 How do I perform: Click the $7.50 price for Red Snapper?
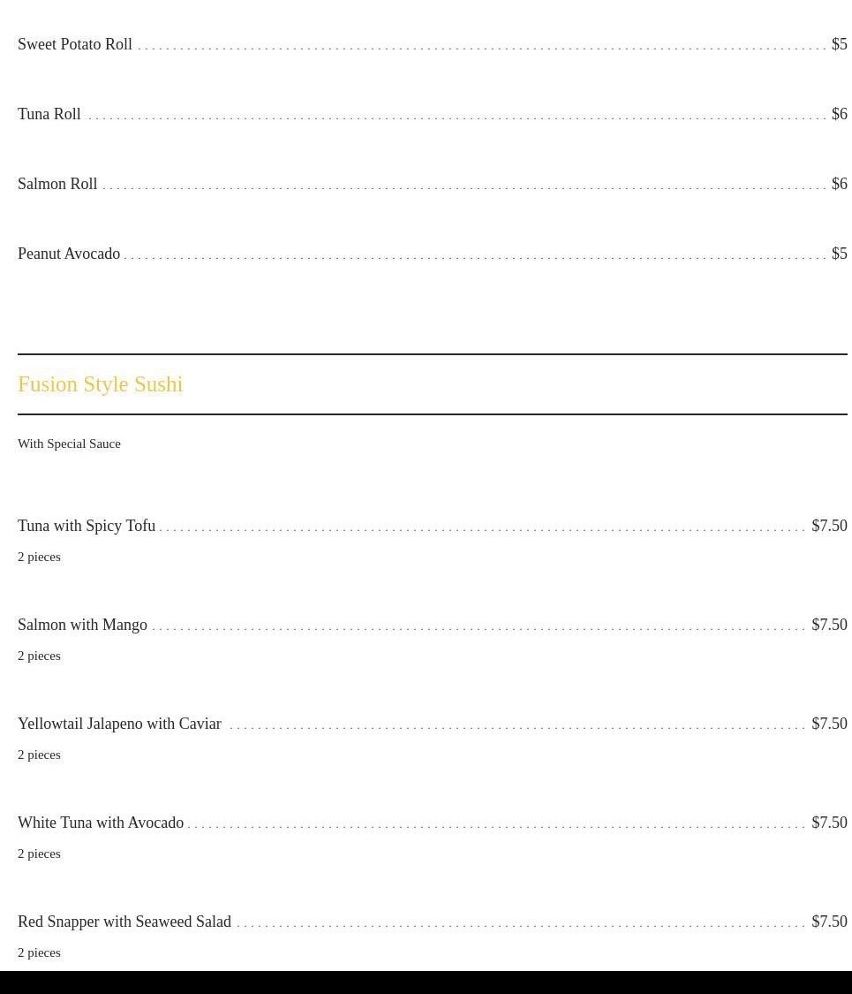click(829, 922)
